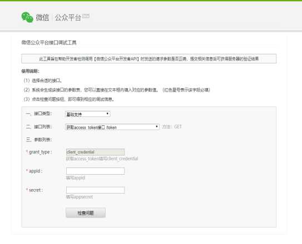Click the secret input field
Screen dimensions: 302x244
[95, 190]
